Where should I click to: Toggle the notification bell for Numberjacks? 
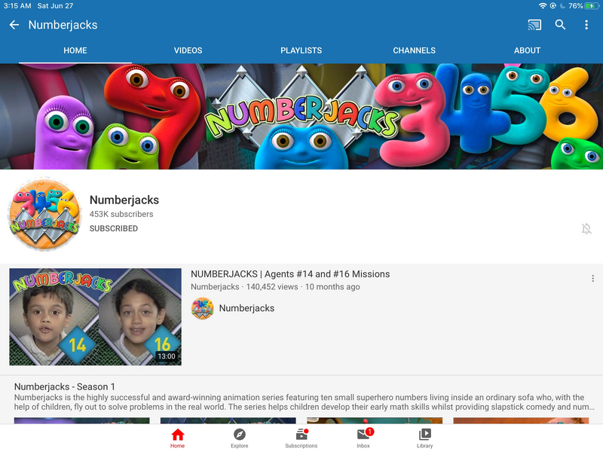[x=586, y=229]
